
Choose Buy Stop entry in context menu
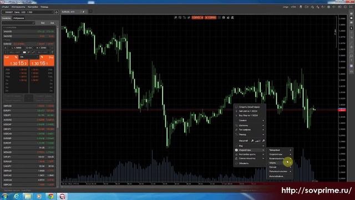click(x=250, y=116)
